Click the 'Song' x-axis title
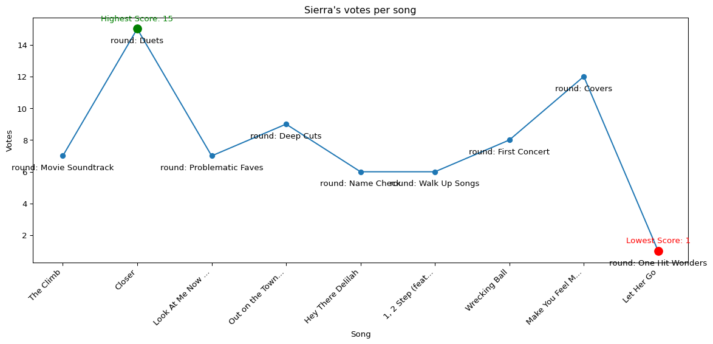 [x=360, y=334]
